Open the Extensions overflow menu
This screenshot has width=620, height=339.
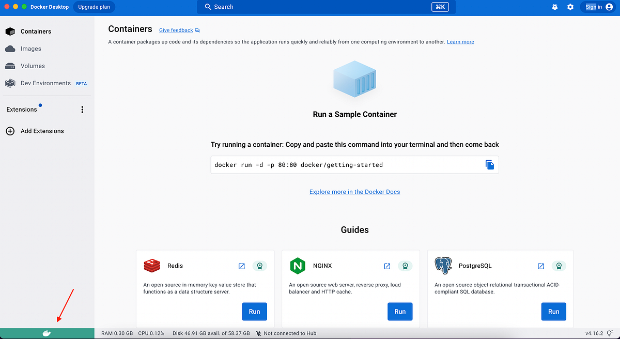(x=82, y=109)
